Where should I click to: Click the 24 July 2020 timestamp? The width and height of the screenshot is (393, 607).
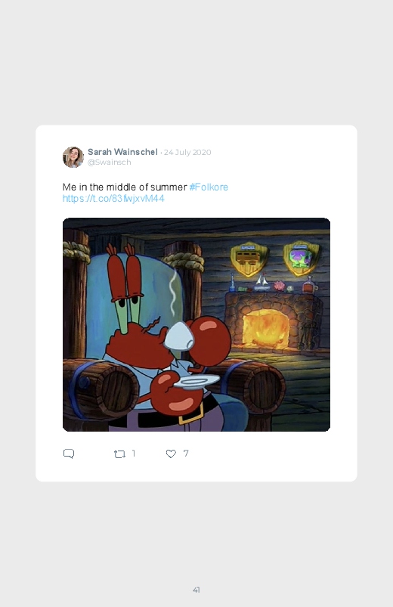click(187, 152)
